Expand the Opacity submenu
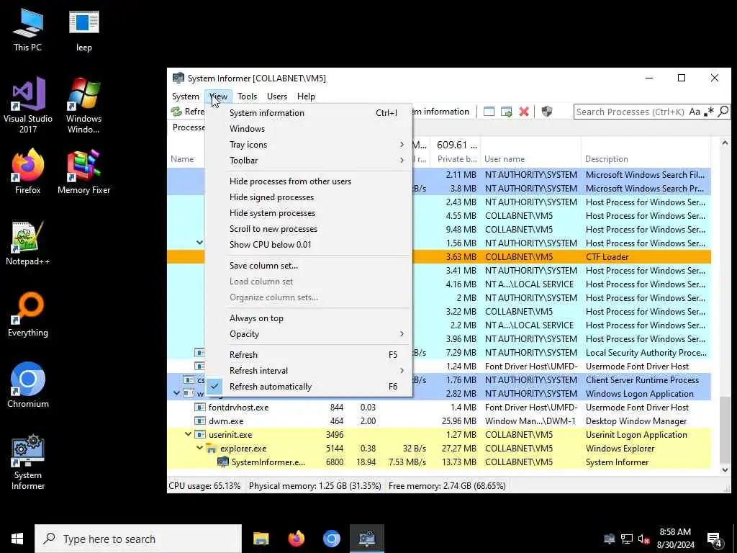The height and width of the screenshot is (553, 737). click(309, 334)
